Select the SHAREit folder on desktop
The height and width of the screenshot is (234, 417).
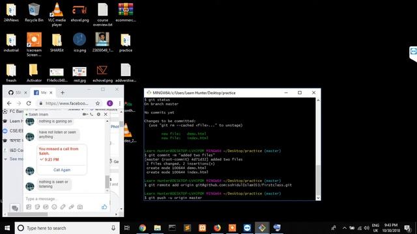(57, 42)
